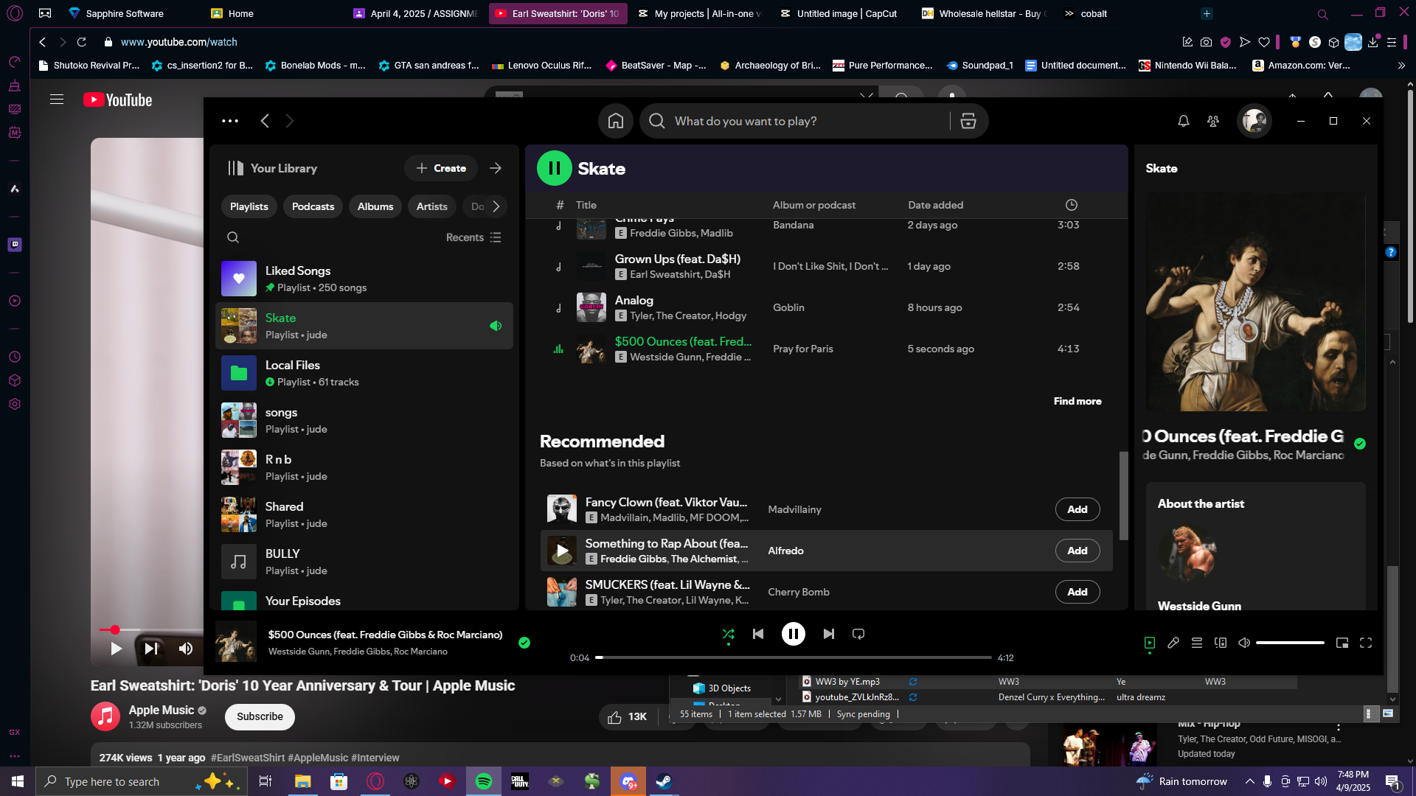The image size is (1416, 796).
Task: Open Friend Activity icon
Action: point(1213,122)
